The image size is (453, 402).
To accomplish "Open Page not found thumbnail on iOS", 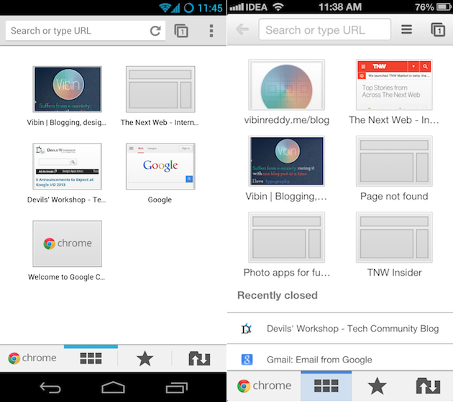I will [x=394, y=161].
